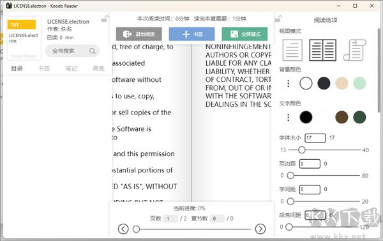Click the exit reading button
The width and height of the screenshot is (383, 241).
(x=139, y=34)
